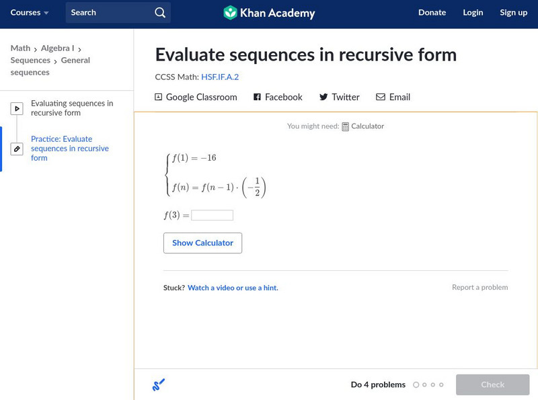Click the first problem progress circle
This screenshot has height=400, width=538.
[416, 385]
